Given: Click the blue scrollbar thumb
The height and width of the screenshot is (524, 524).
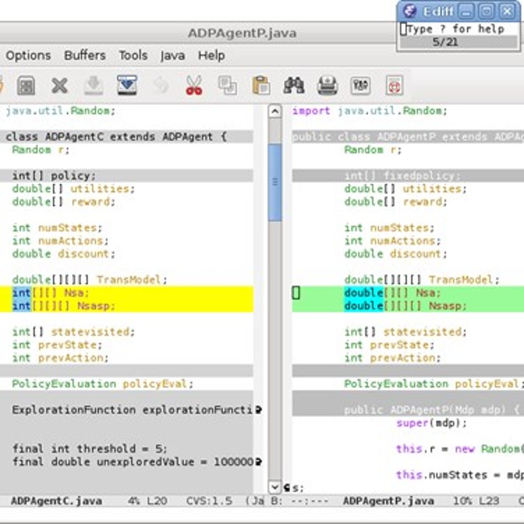Looking at the screenshot, I should [275, 182].
